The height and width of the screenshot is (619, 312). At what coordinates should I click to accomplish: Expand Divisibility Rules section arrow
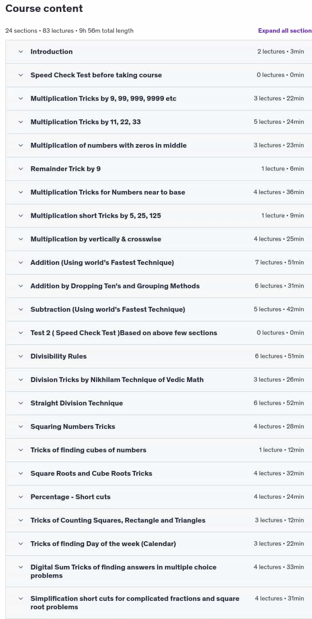[20, 356]
